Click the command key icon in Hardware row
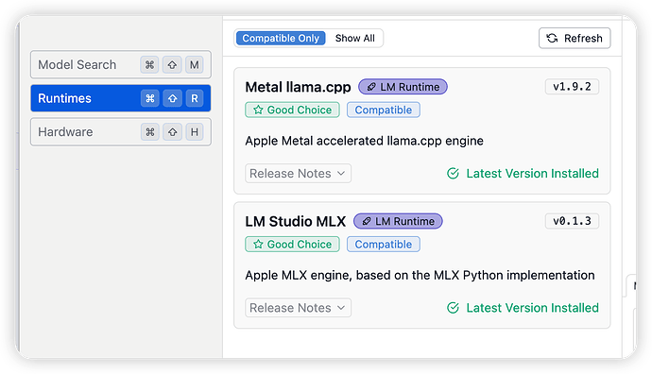The image size is (652, 374). [149, 132]
